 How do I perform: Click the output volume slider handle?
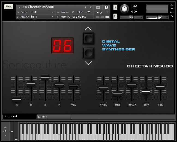160,17
